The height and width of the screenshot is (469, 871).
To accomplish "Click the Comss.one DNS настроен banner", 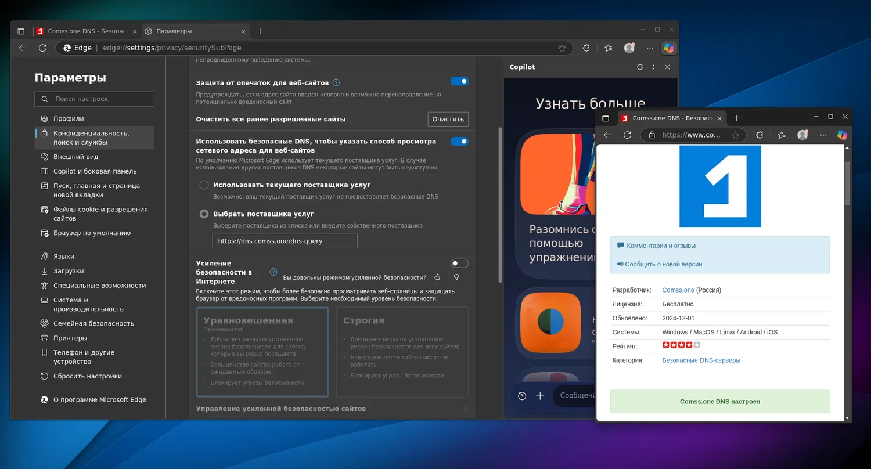I will point(720,402).
